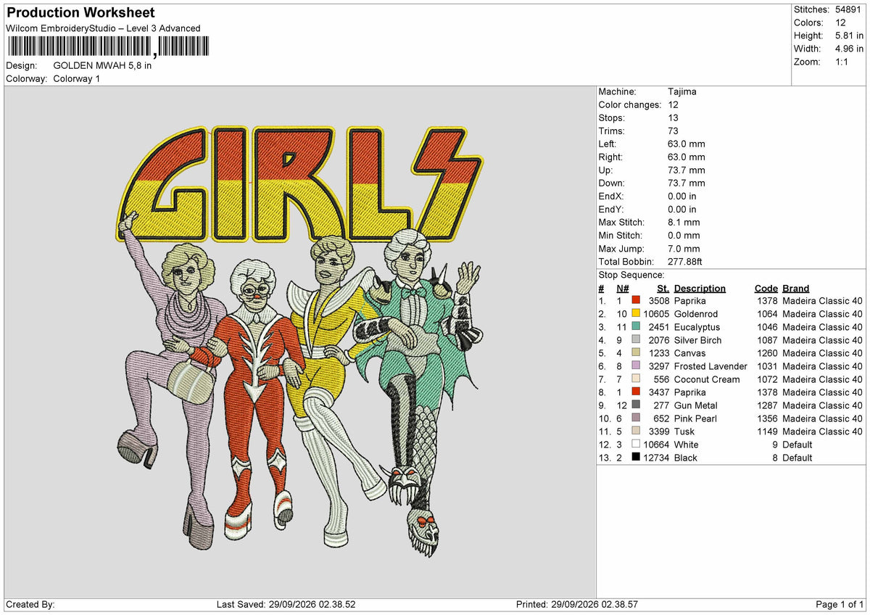Viewport: 870px width, 615px height.
Task: Click the Down value '73.7 mm'
Action: pyautogui.click(x=686, y=183)
